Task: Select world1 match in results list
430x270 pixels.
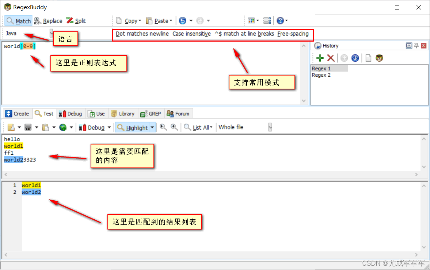Action: [31, 185]
